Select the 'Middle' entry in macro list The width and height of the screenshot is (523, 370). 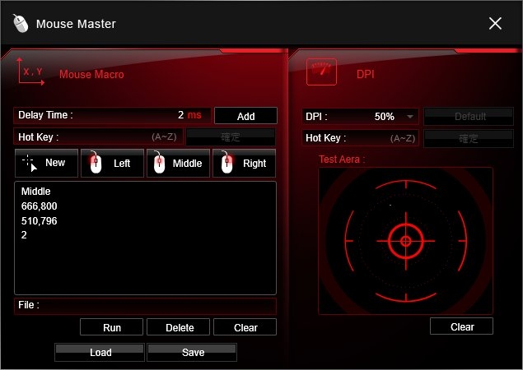(x=35, y=191)
